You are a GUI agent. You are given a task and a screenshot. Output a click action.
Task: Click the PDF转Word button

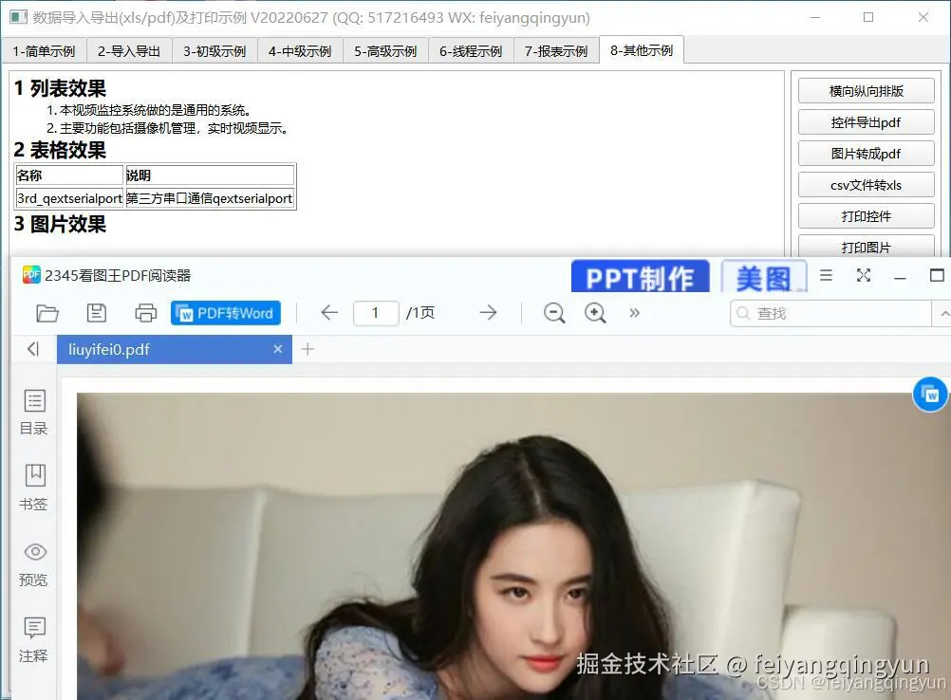(225, 313)
